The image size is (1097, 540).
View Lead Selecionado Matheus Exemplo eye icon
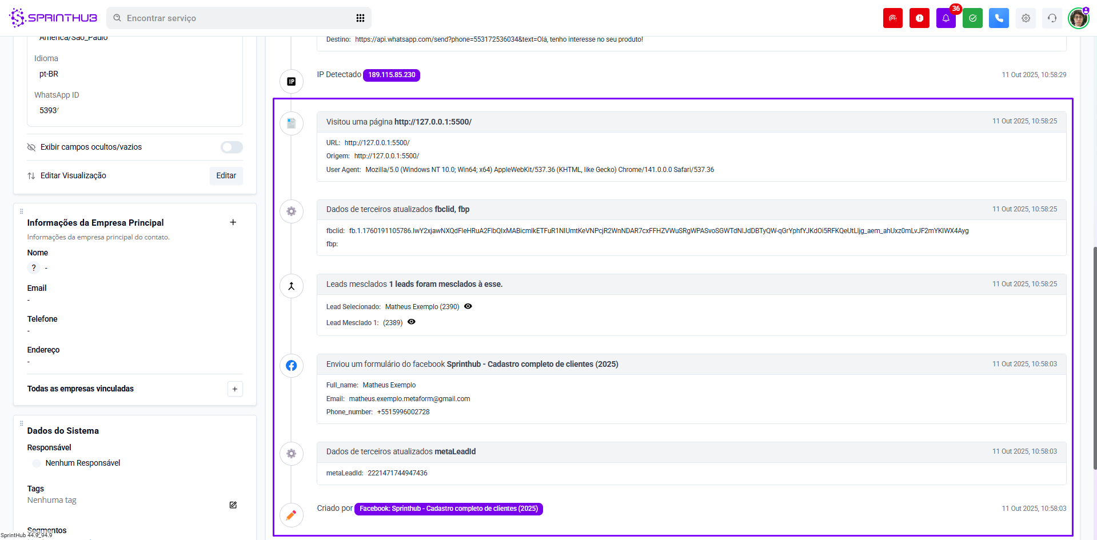click(468, 306)
